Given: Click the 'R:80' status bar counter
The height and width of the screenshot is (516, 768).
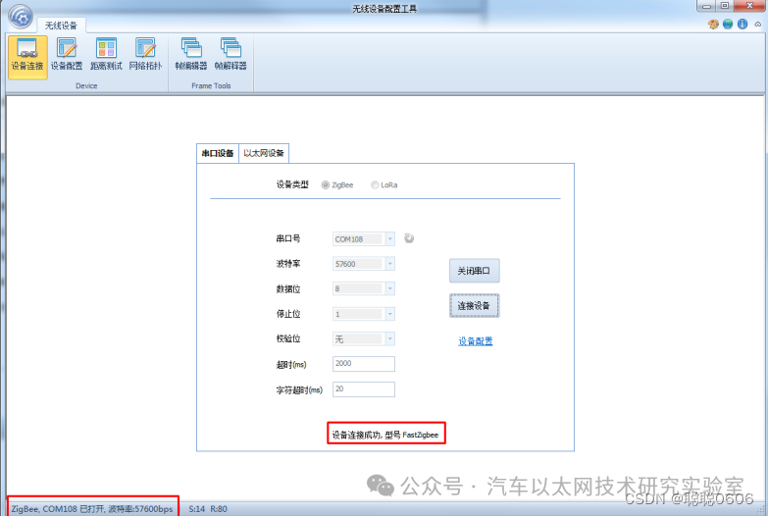Looking at the screenshot, I should (219, 509).
